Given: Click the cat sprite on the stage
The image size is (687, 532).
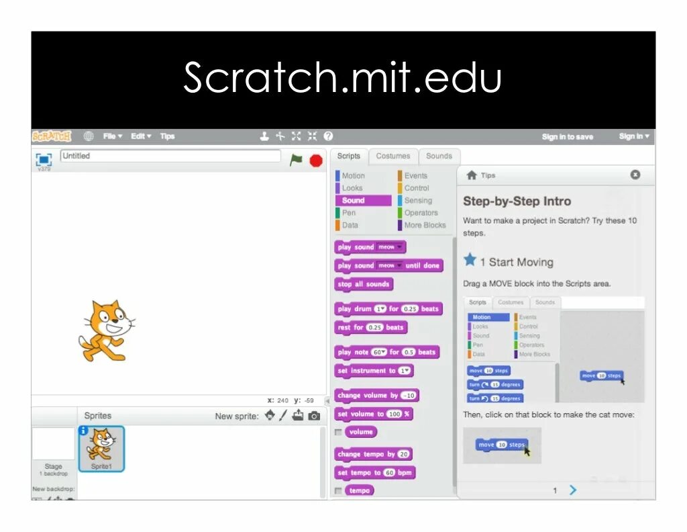Looking at the screenshot, I should pyautogui.click(x=105, y=330).
